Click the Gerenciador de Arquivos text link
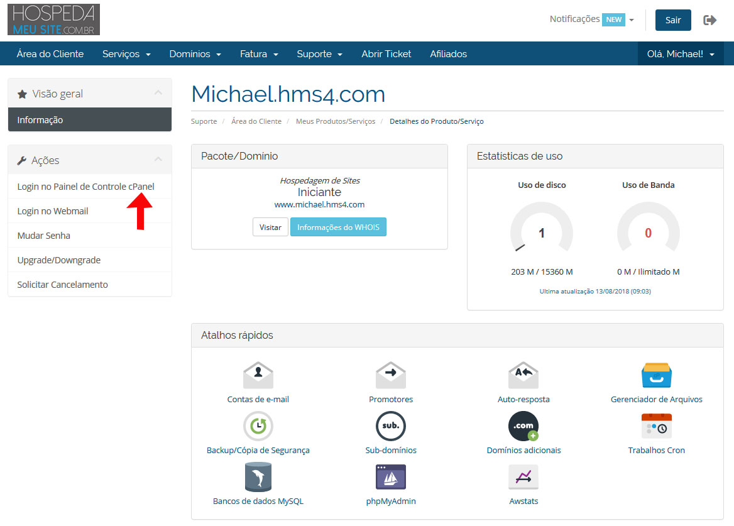The image size is (734, 526). coord(656,399)
